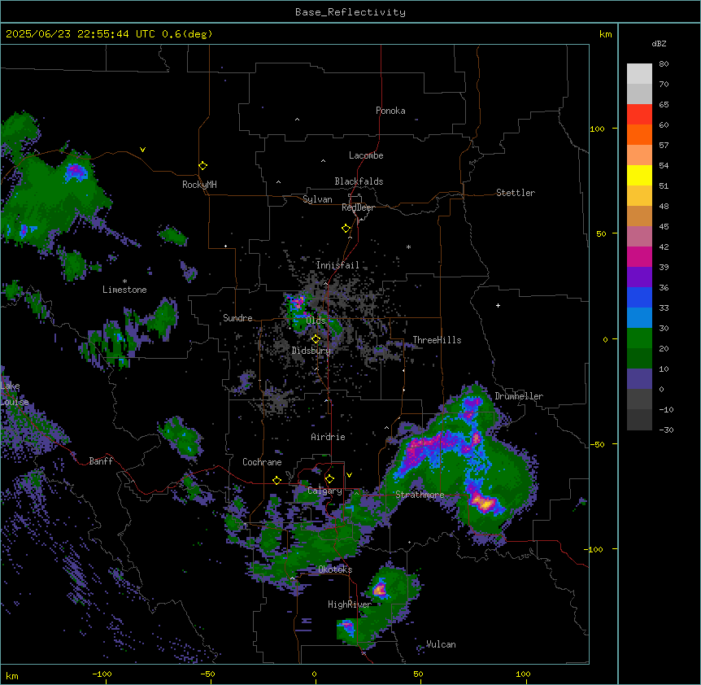Viewport: 701px width, 685px height.
Task: Click the Cochrane city label
Action: point(262,462)
